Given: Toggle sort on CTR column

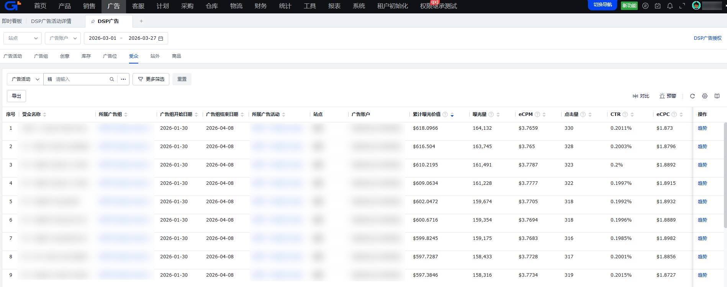Looking at the screenshot, I should 632,114.
